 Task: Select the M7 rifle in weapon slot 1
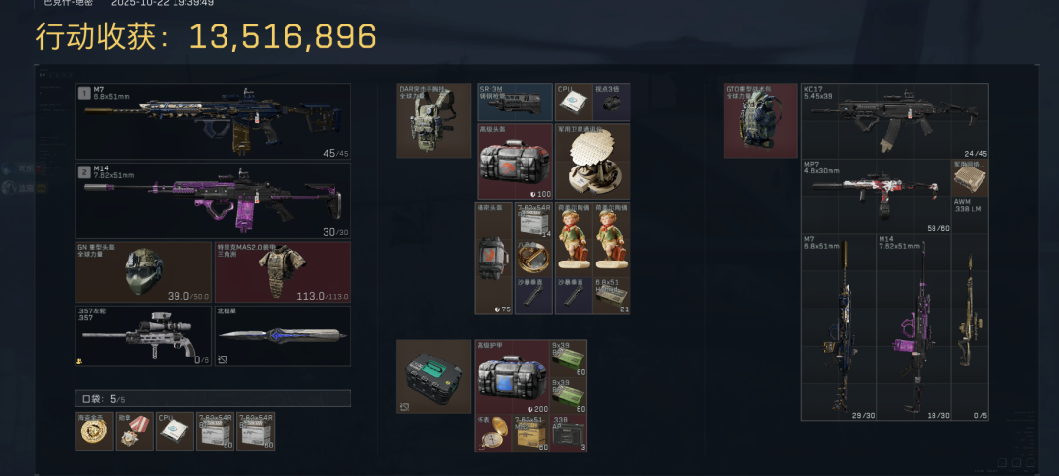[x=213, y=121]
